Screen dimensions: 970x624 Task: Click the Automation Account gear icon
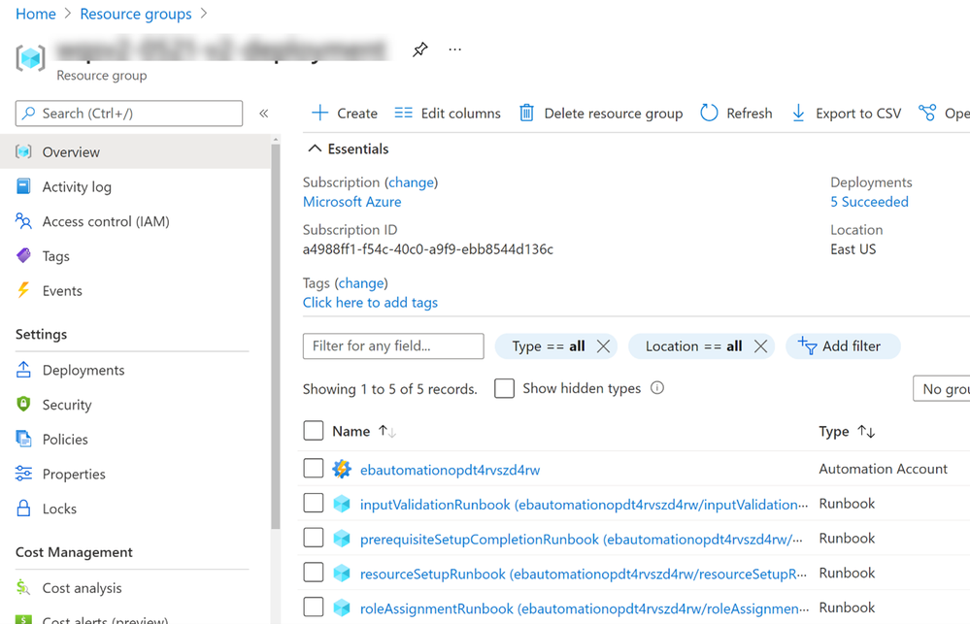click(x=342, y=469)
